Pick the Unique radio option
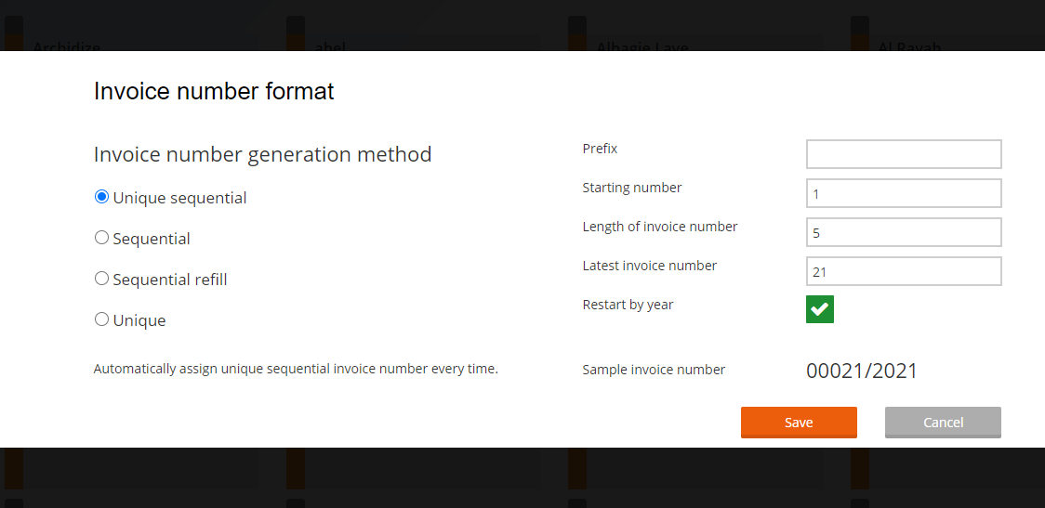 tap(102, 319)
